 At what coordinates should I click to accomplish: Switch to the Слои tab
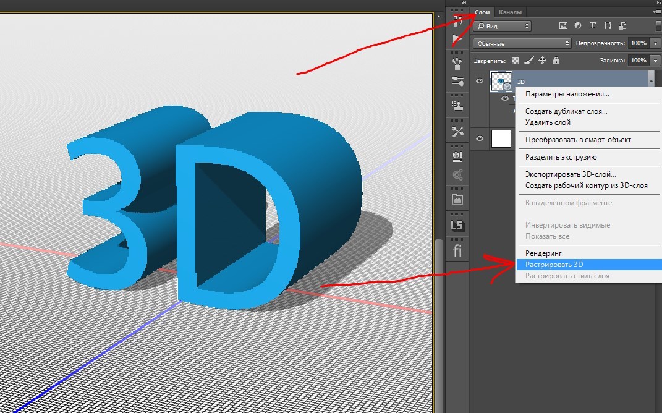pos(482,12)
